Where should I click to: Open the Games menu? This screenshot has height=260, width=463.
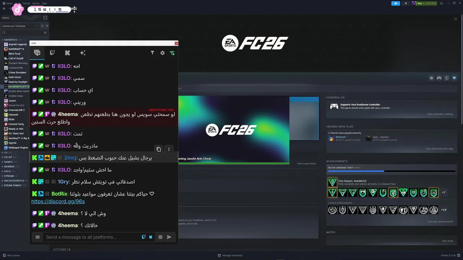(36, 3)
